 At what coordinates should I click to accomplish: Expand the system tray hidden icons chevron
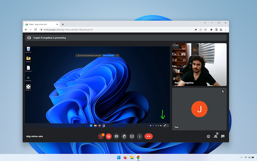click(241, 157)
